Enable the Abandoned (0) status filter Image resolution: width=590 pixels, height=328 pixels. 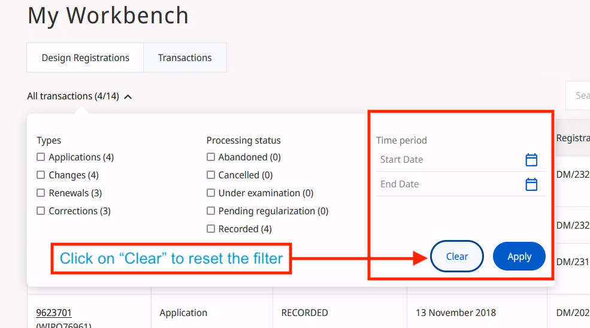pos(211,157)
